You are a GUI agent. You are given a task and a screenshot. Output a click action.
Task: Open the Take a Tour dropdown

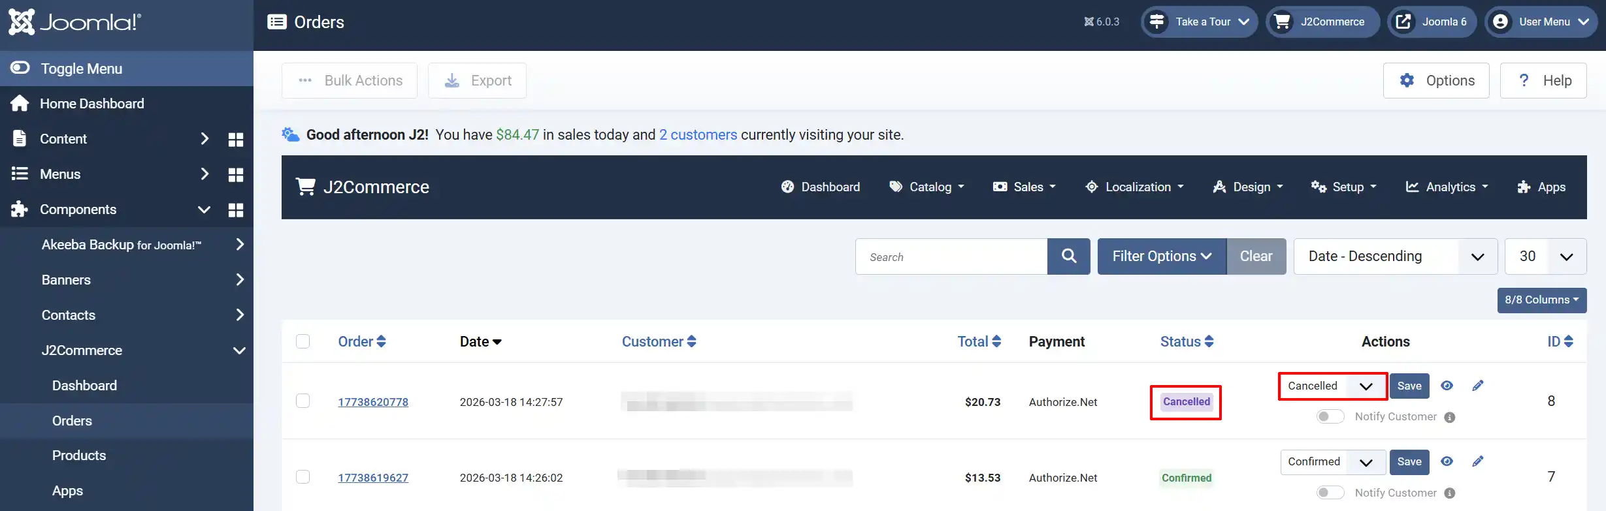(x=1200, y=22)
